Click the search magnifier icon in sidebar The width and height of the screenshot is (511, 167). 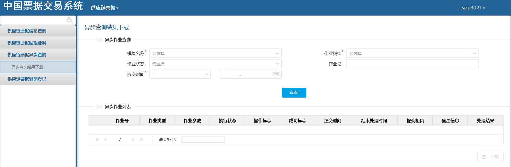coord(69,20)
